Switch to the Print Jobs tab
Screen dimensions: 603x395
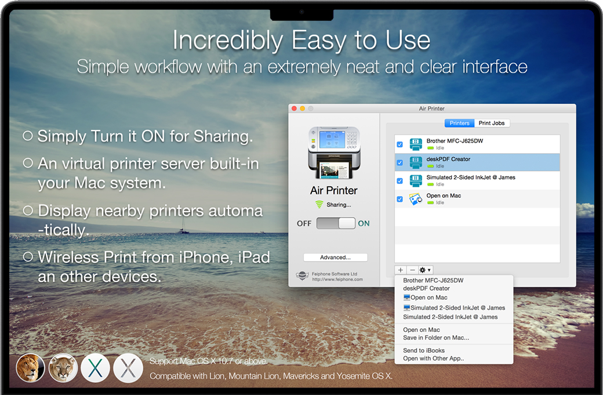pos(492,123)
